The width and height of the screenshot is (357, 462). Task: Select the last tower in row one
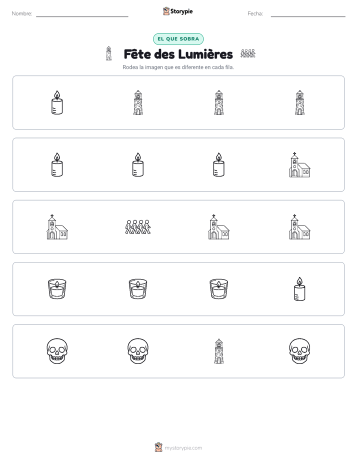299,102
